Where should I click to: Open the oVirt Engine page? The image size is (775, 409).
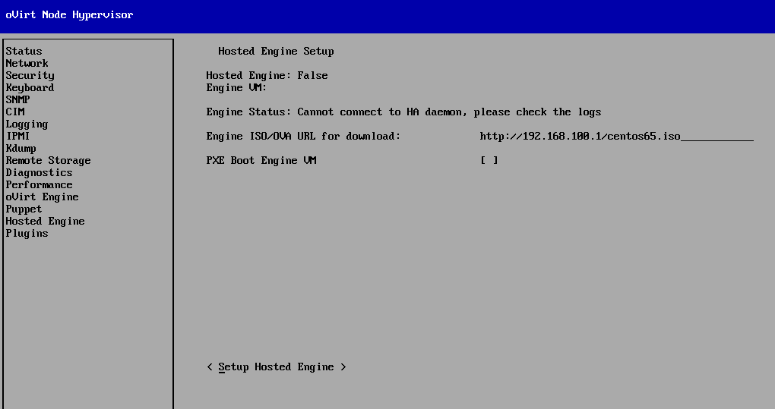[42, 197]
